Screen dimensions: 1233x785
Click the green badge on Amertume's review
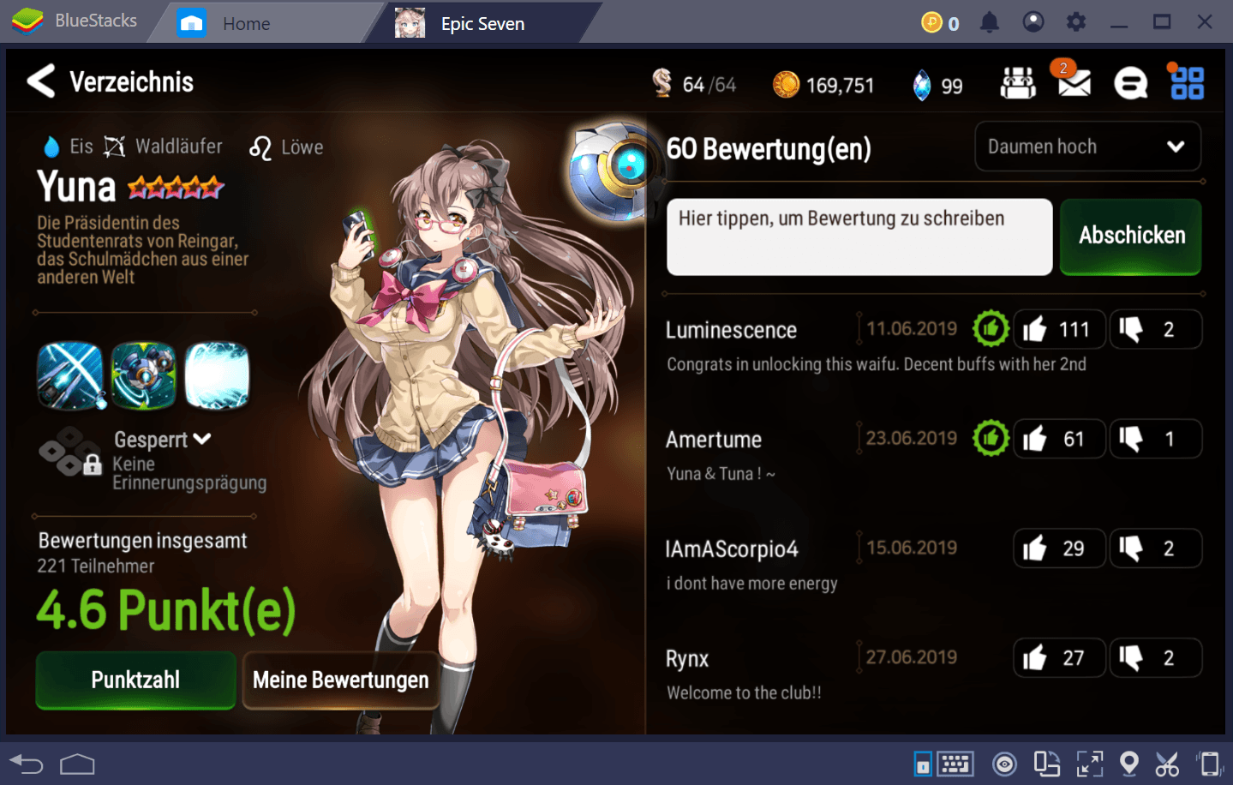[991, 438]
